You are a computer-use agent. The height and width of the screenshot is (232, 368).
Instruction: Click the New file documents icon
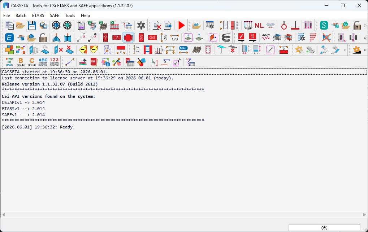click(x=9, y=25)
